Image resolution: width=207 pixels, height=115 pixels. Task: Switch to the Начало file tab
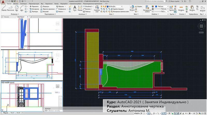[x=6, y=17]
